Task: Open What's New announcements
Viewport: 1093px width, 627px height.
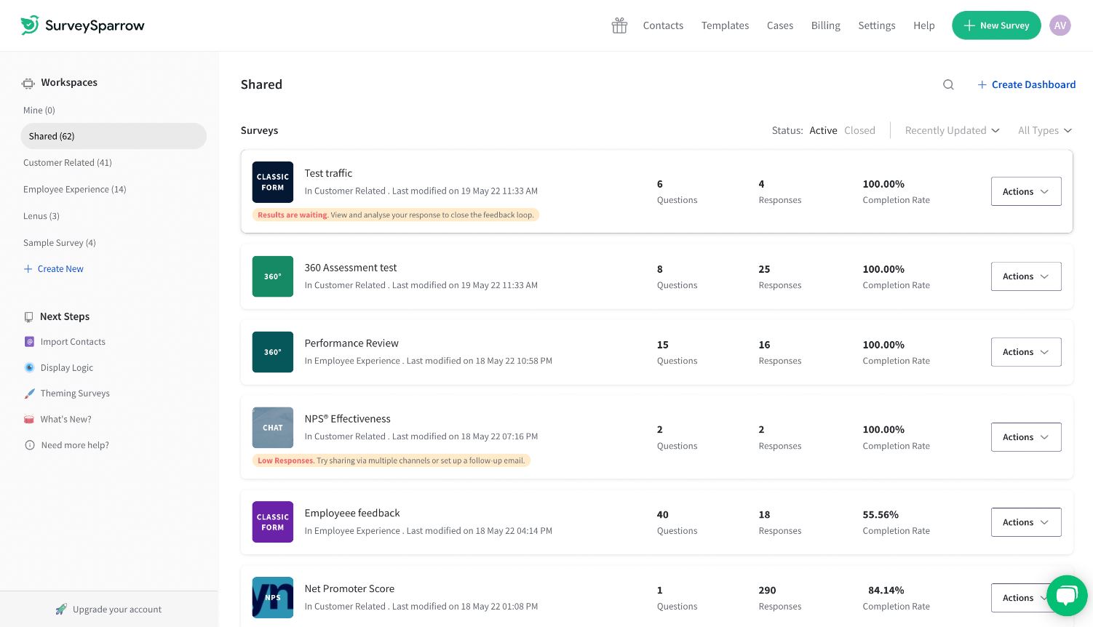Action: click(29, 419)
